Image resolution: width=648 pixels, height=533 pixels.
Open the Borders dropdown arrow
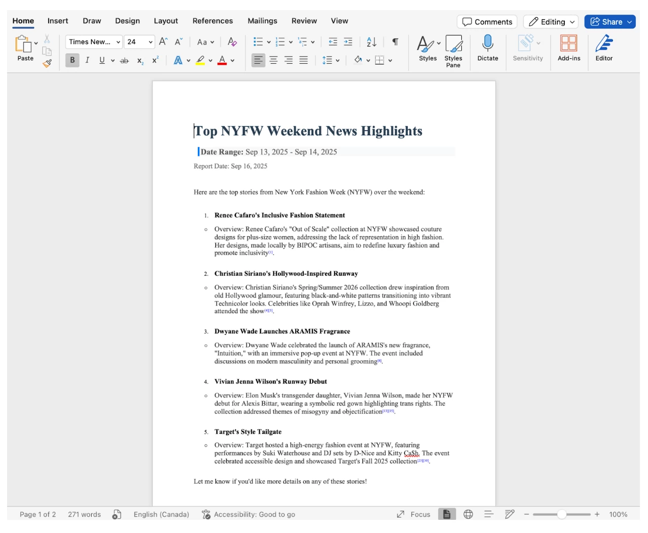coord(390,61)
